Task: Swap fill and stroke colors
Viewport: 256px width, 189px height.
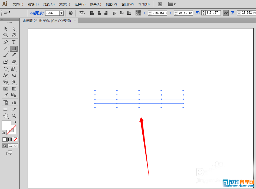Action: [x=15, y=122]
